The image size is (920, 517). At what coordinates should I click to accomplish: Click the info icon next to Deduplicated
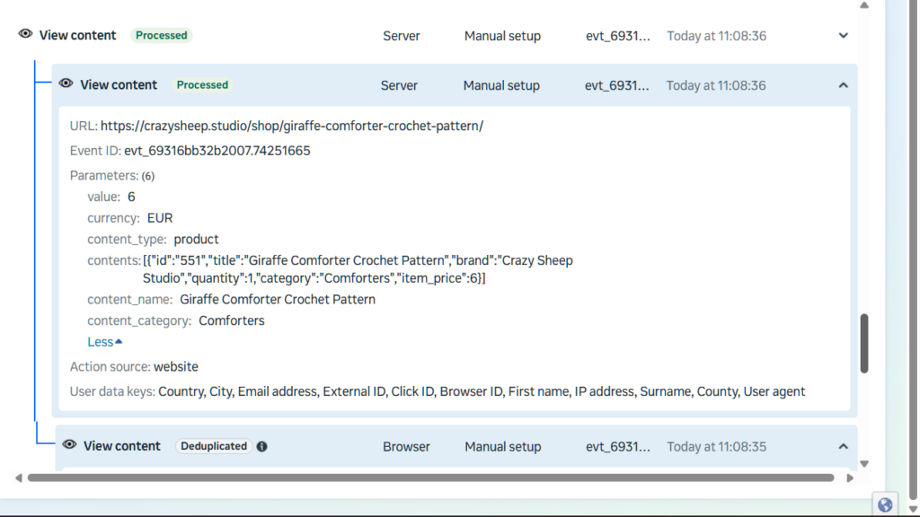[261, 446]
